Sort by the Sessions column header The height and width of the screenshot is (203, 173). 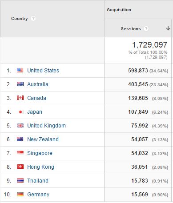point(131,28)
